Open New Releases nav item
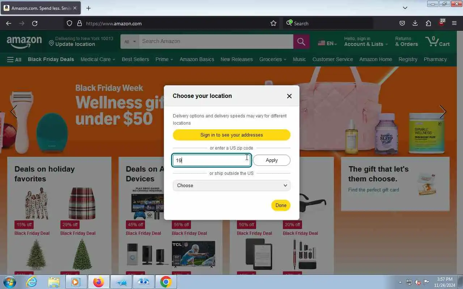The height and width of the screenshot is (289, 463). 237,59
